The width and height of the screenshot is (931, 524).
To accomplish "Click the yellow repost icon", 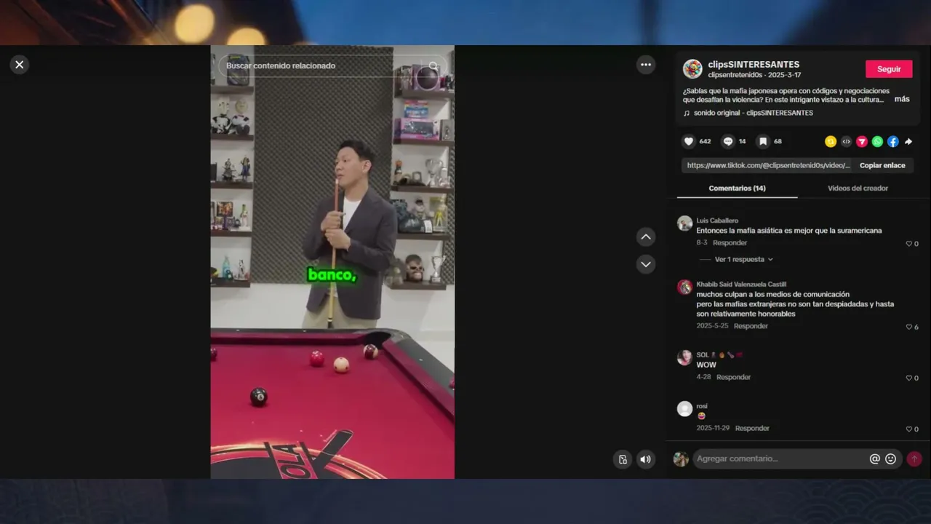I will 831,142.
